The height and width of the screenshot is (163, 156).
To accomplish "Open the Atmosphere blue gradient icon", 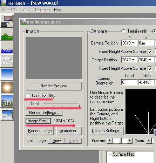I will pyautogui.click(x=7, y=74).
